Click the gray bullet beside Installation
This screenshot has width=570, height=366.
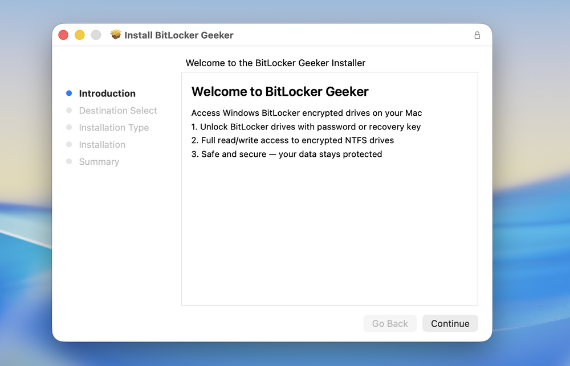click(x=69, y=144)
